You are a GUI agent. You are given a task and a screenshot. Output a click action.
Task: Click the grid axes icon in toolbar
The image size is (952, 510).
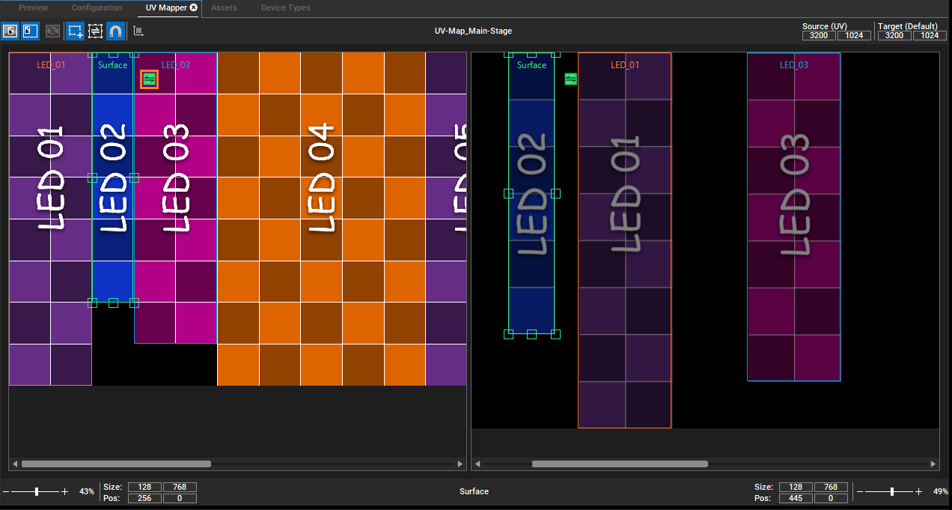138,31
